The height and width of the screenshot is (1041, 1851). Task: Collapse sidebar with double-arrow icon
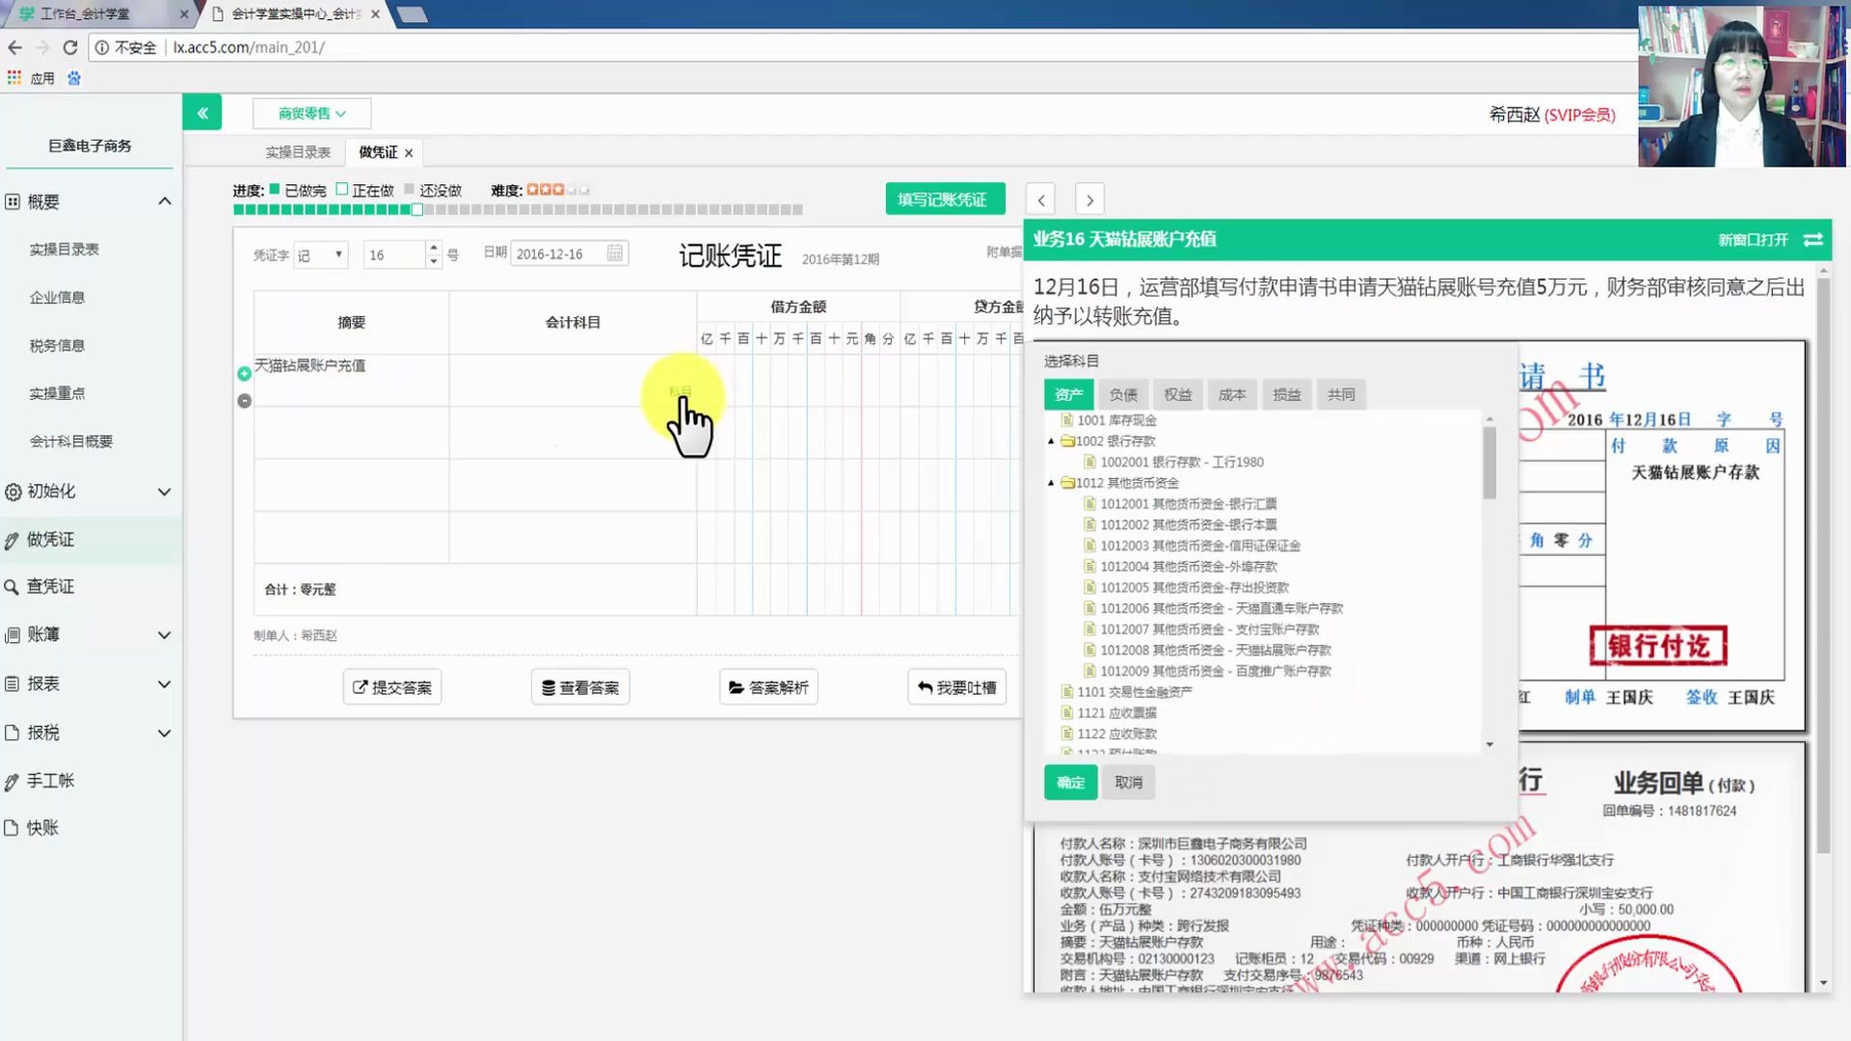(x=202, y=113)
